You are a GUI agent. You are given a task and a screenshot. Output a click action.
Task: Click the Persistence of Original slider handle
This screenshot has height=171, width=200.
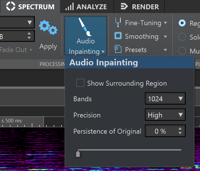78,154
